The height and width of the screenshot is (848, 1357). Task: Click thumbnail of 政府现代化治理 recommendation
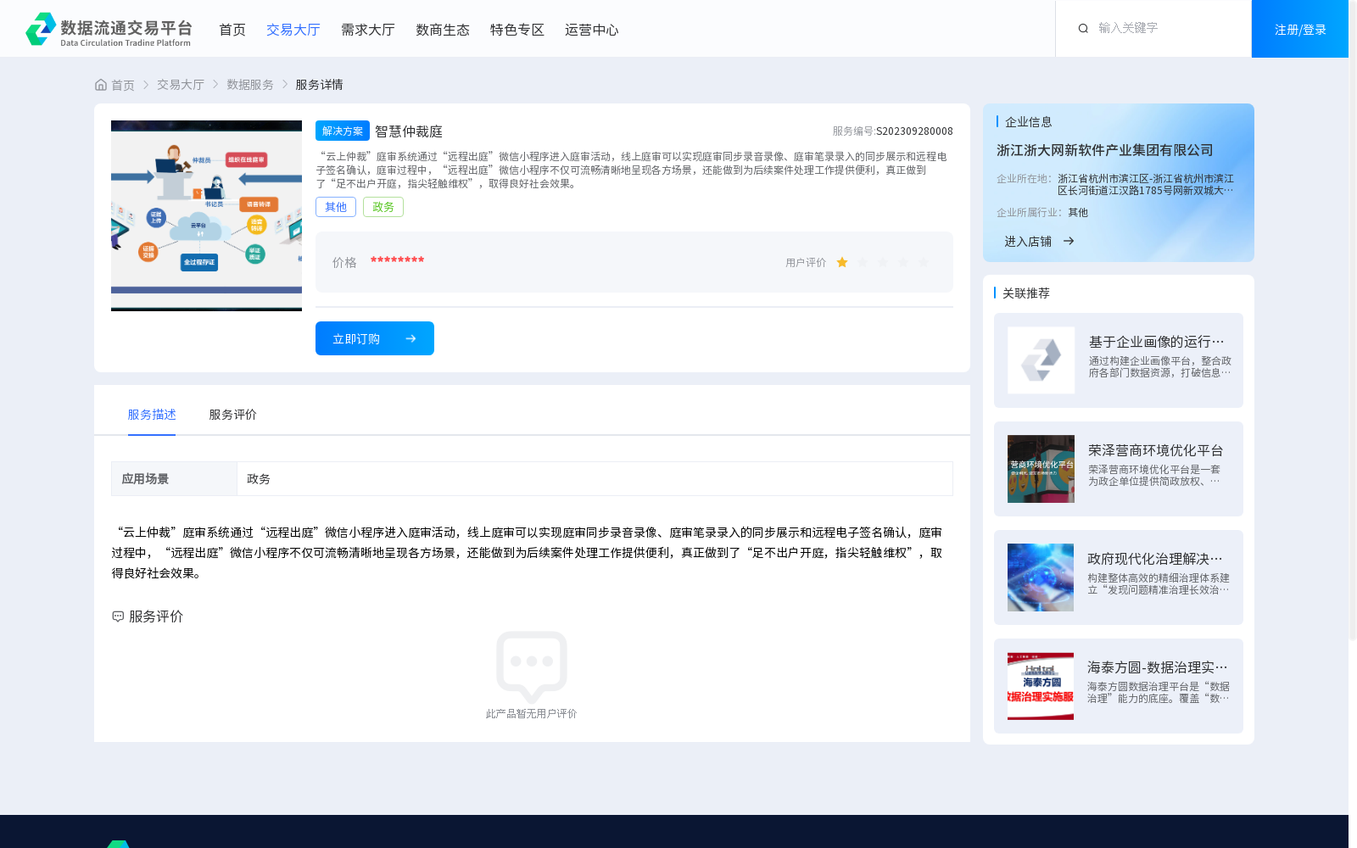tap(1041, 577)
